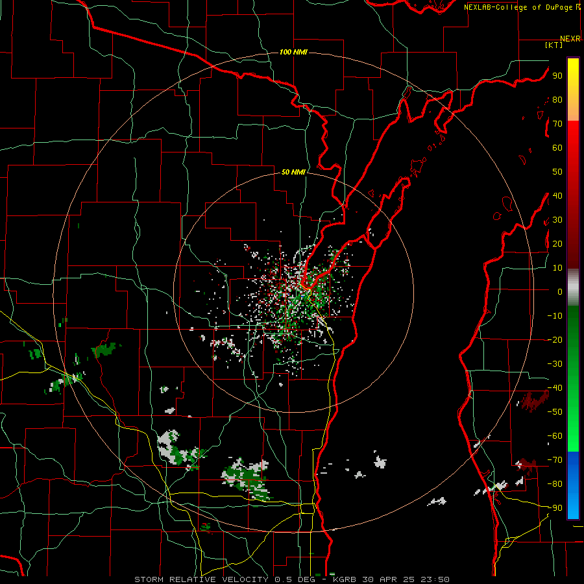The width and height of the screenshot is (584, 584).
Task: Pick the 40 knot scale label
Action: pyautogui.click(x=557, y=196)
